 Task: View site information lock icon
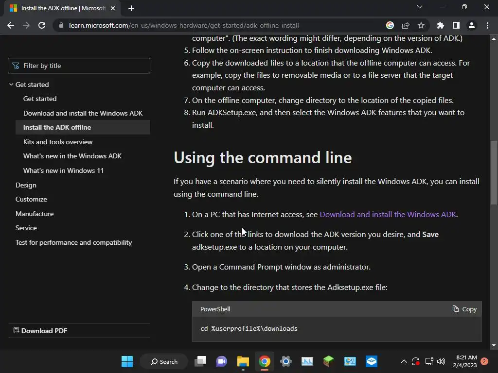click(x=61, y=25)
